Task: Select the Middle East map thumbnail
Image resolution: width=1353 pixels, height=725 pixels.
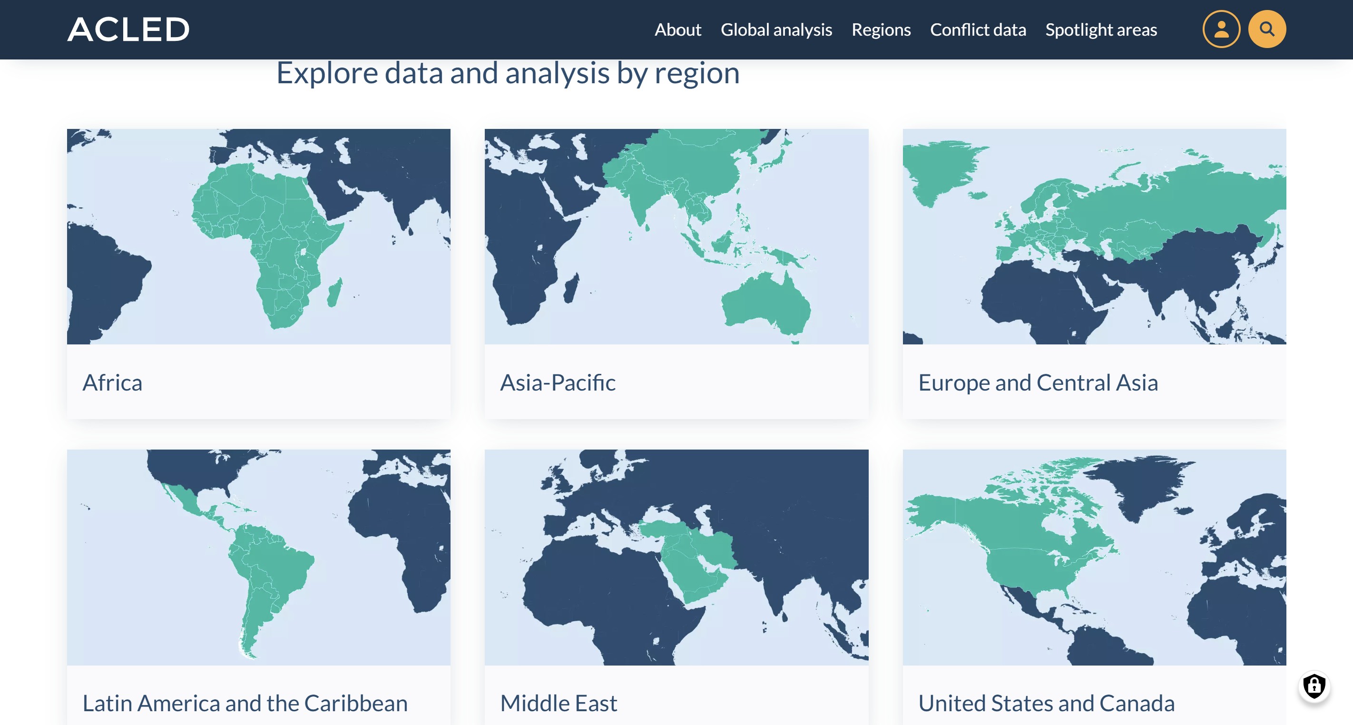Action: (676, 557)
